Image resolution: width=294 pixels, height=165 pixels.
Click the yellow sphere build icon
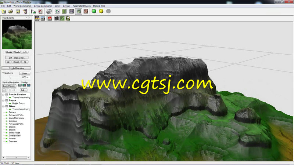(x=101, y=11)
